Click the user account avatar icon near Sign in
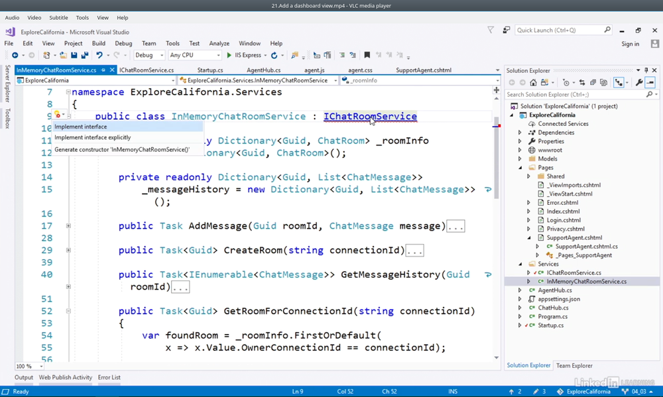This screenshot has height=397, width=663. click(x=655, y=44)
